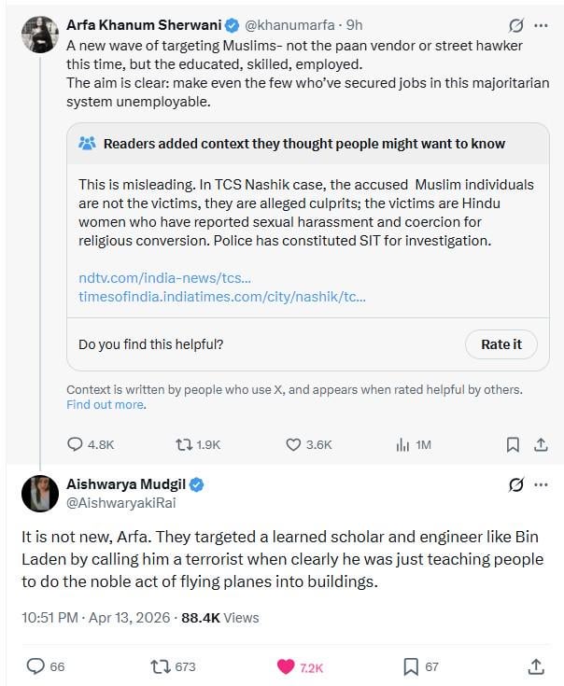Screen dimensions: 564x686
Task: Follow the Find out more link
Action: click(x=106, y=405)
